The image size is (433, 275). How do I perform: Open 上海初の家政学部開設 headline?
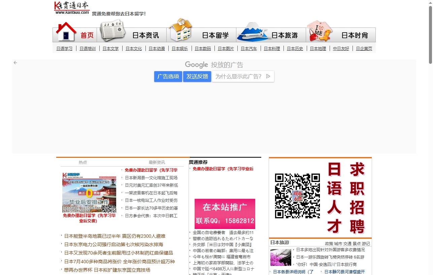click(x=223, y=263)
